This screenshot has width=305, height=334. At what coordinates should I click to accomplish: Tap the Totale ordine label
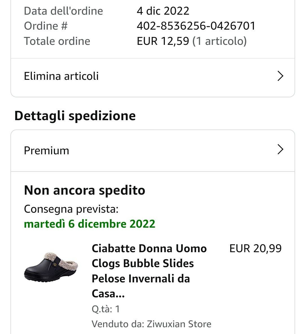tap(57, 41)
